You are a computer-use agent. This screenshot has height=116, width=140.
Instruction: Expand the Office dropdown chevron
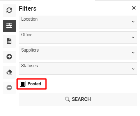133,37
